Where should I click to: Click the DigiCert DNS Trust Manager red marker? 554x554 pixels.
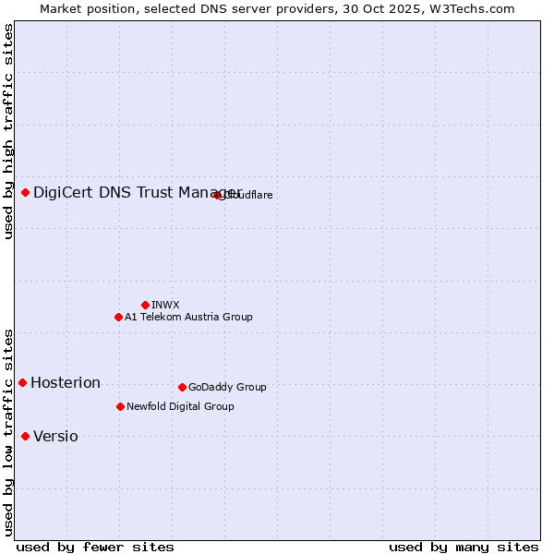pos(26,192)
